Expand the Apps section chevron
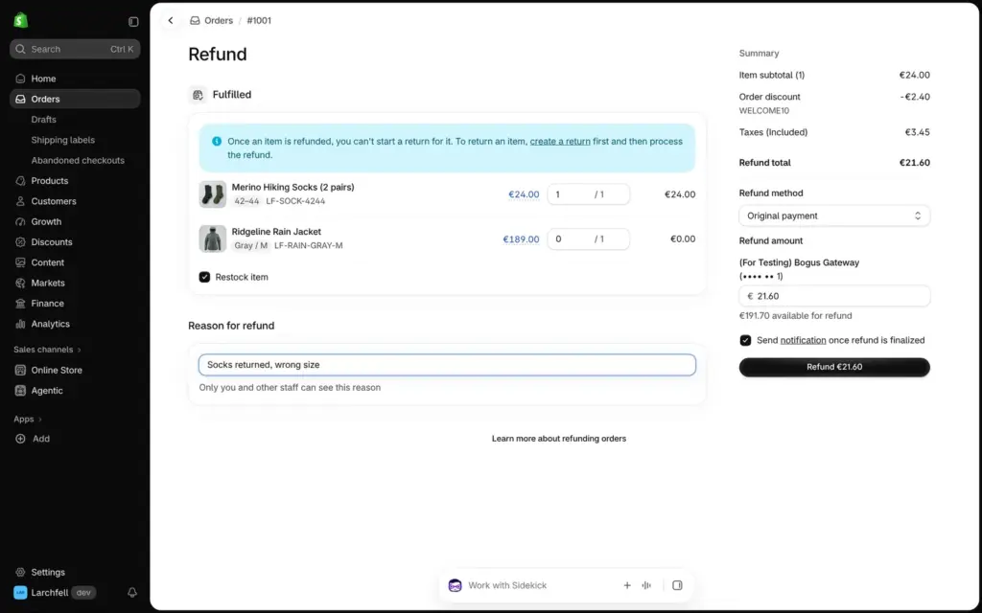The width and height of the screenshot is (982, 613). coord(40,420)
